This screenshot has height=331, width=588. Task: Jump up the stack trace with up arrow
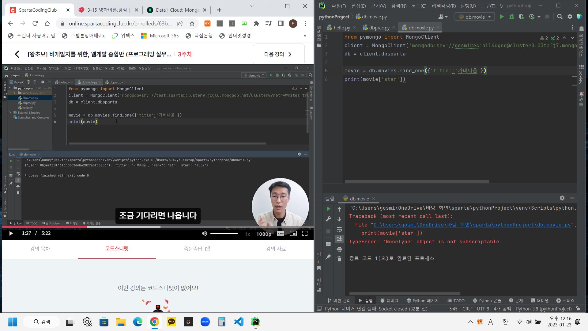click(x=339, y=209)
